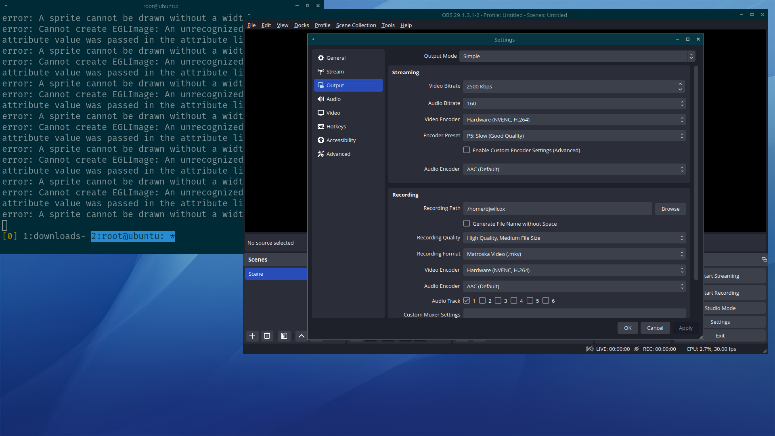Check Audio Track 2
Image resolution: width=775 pixels, height=436 pixels.
482,301
